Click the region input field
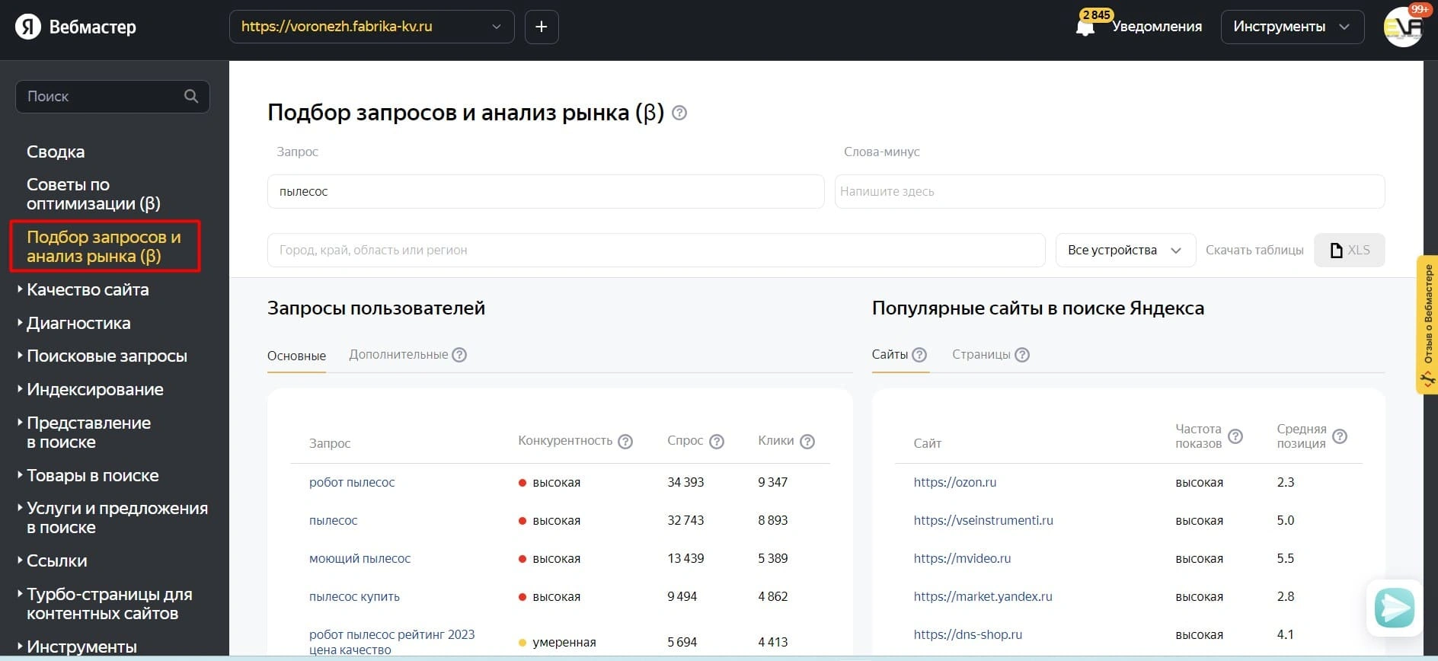 coord(655,251)
